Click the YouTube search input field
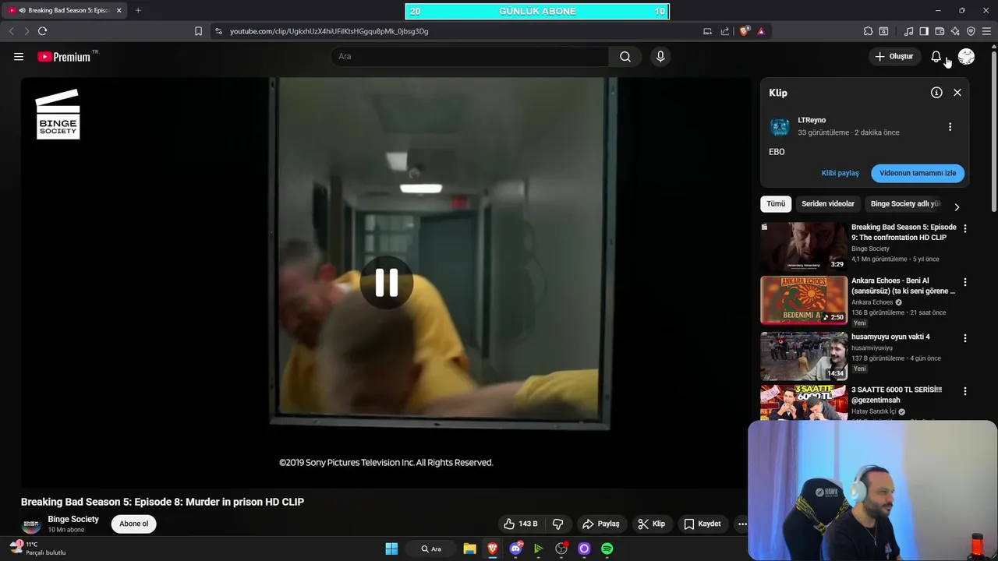This screenshot has width=998, height=561. pyautogui.click(x=470, y=56)
